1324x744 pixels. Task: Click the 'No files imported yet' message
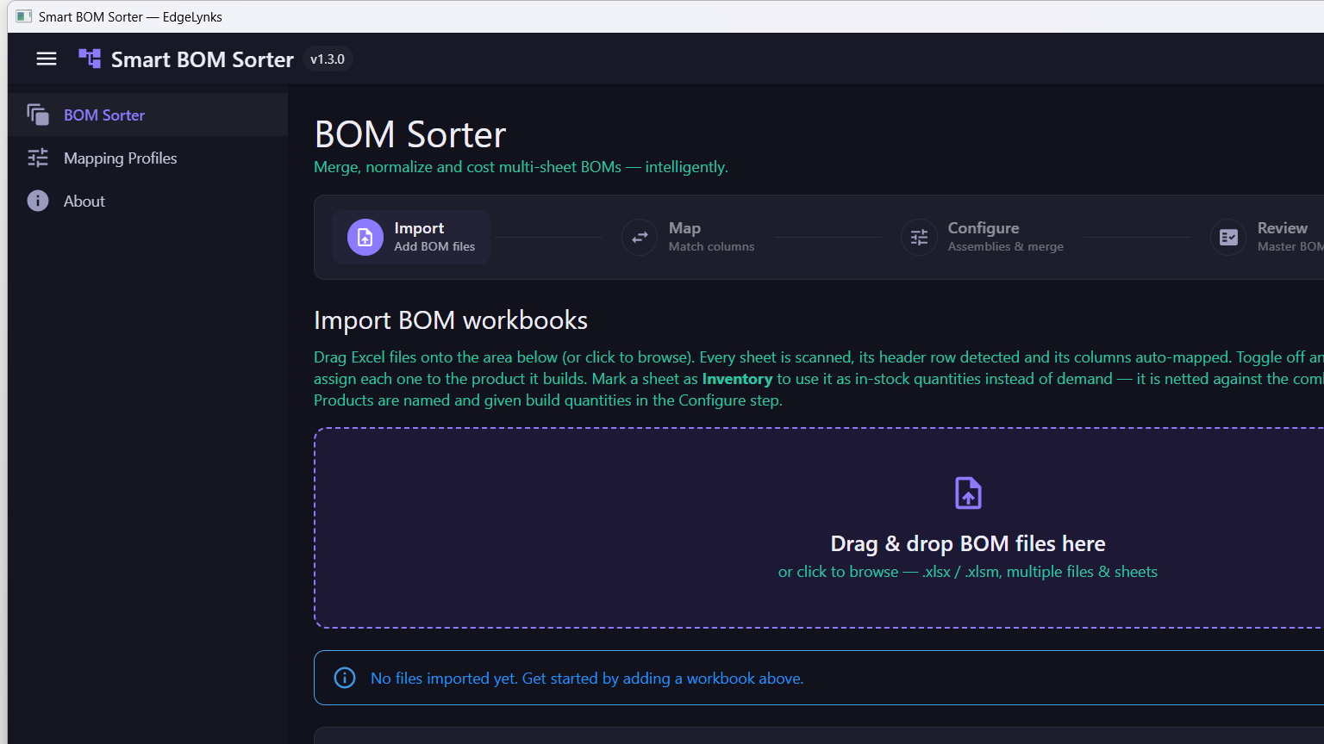pos(587,679)
